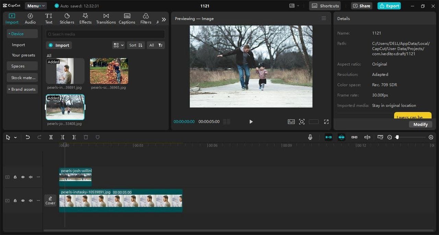This screenshot has width=439, height=235.
Task: Select the Text tool in the media sidebar
Action: pyautogui.click(x=48, y=18)
